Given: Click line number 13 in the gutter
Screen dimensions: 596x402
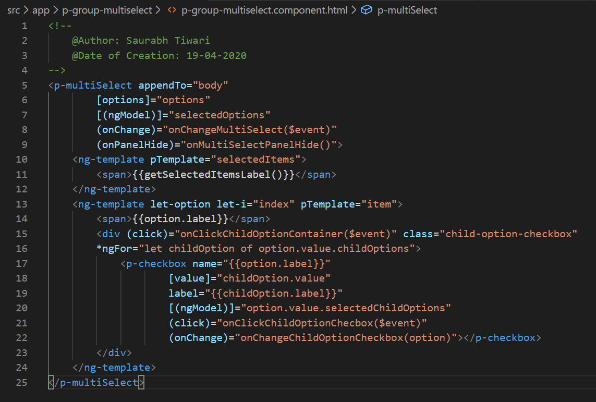Looking at the screenshot, I should [x=22, y=204].
